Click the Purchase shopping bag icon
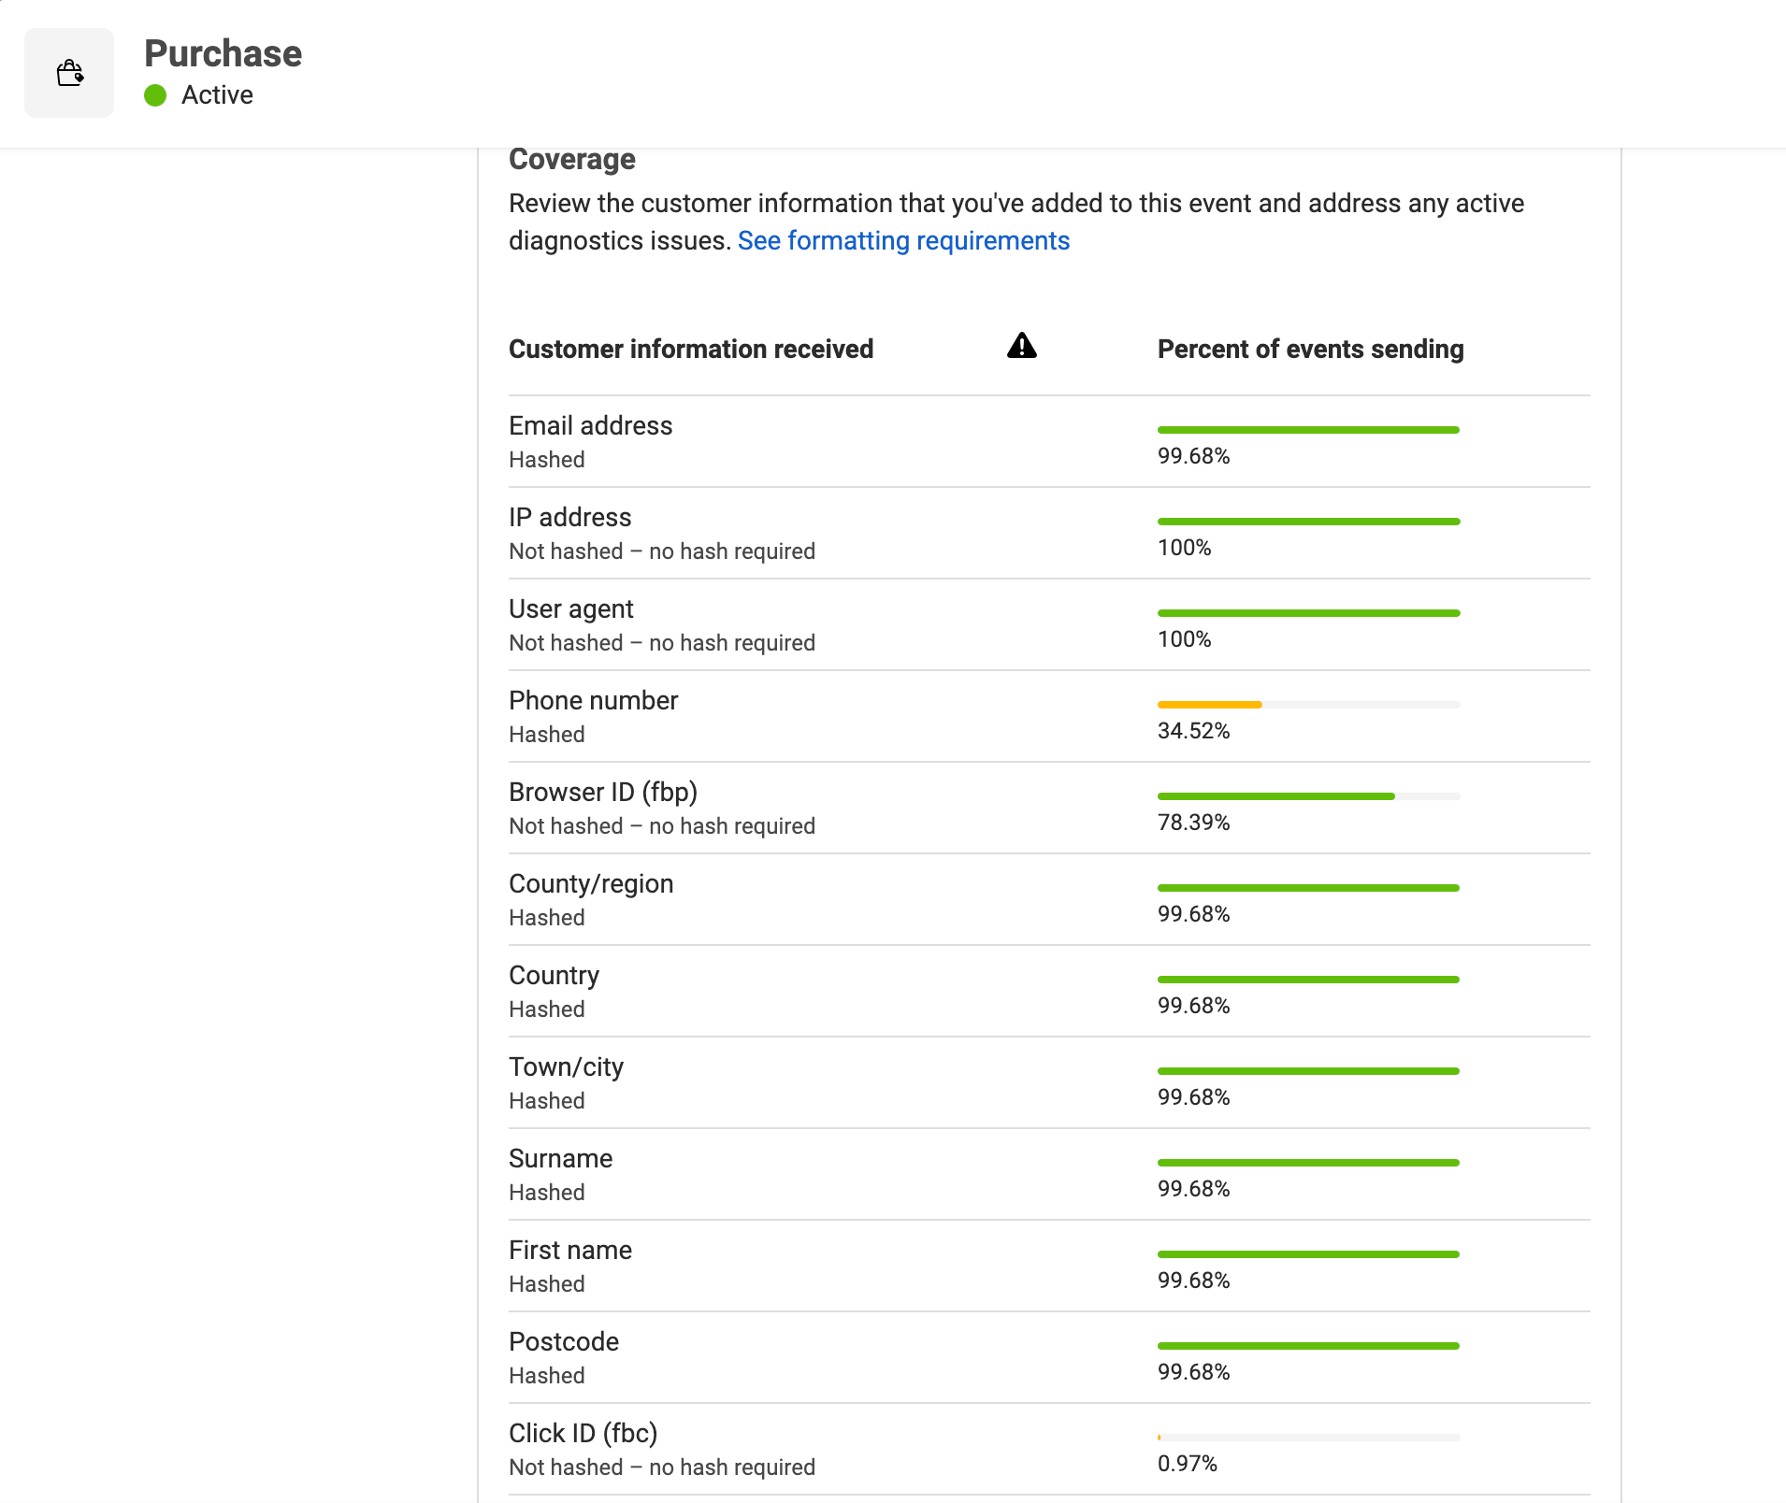1786x1503 pixels. click(69, 73)
